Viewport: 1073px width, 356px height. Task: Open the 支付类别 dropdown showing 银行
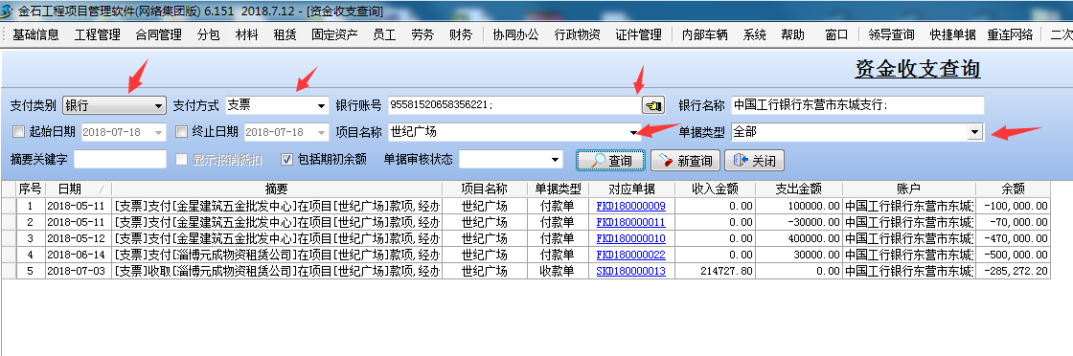point(114,105)
